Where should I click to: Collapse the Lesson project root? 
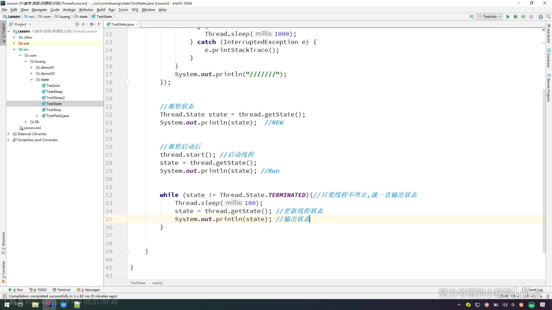tap(9, 31)
